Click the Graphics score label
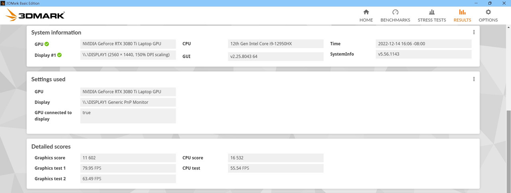 click(50, 158)
